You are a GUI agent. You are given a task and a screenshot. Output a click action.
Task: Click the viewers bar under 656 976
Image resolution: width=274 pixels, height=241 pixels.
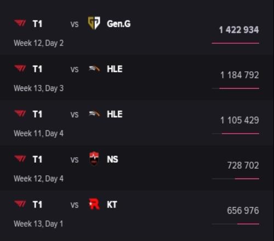(x=236, y=224)
